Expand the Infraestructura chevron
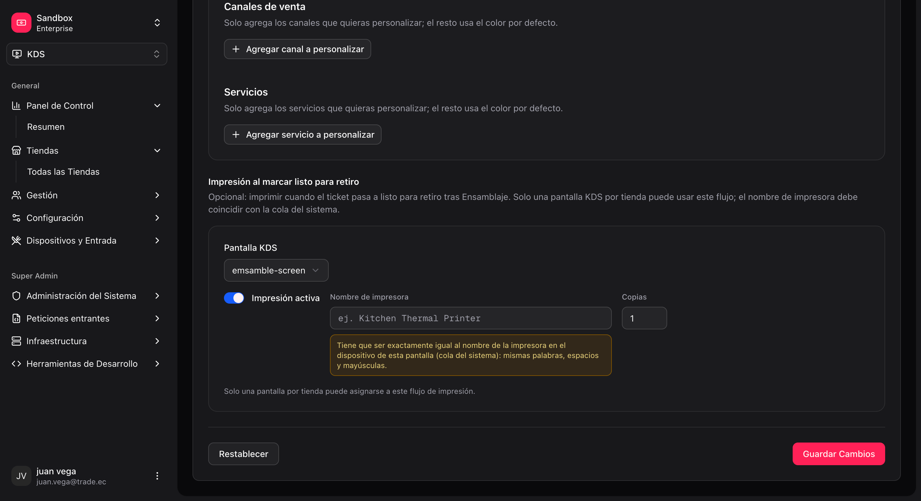This screenshot has height=501, width=921. click(x=157, y=341)
